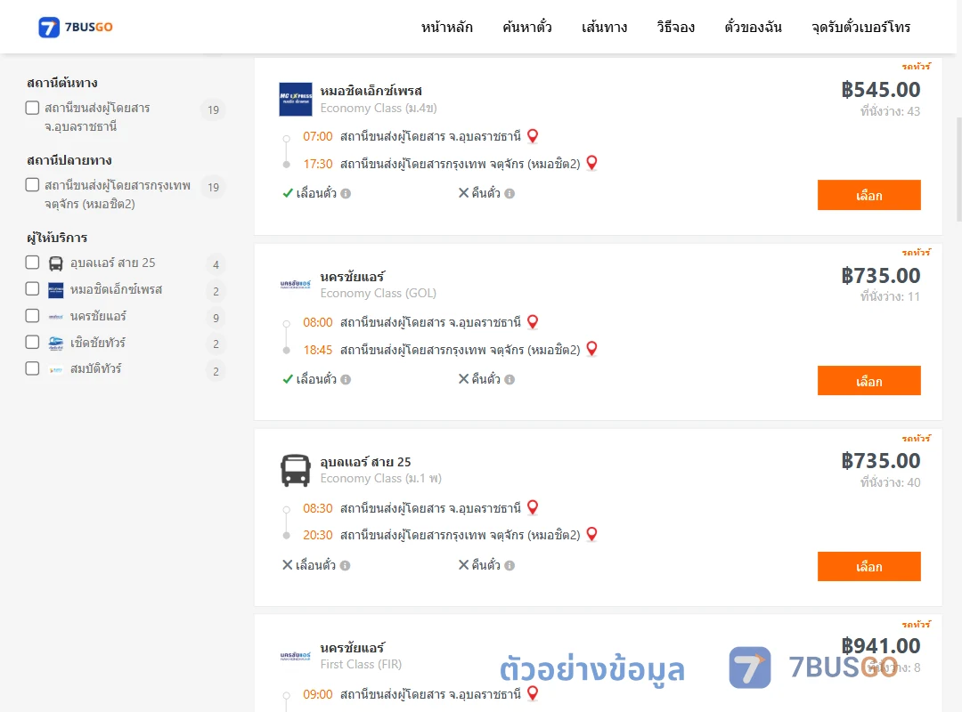The width and height of the screenshot is (962, 712).
Task: Click the 07:00 departure time
Action: coord(318,136)
